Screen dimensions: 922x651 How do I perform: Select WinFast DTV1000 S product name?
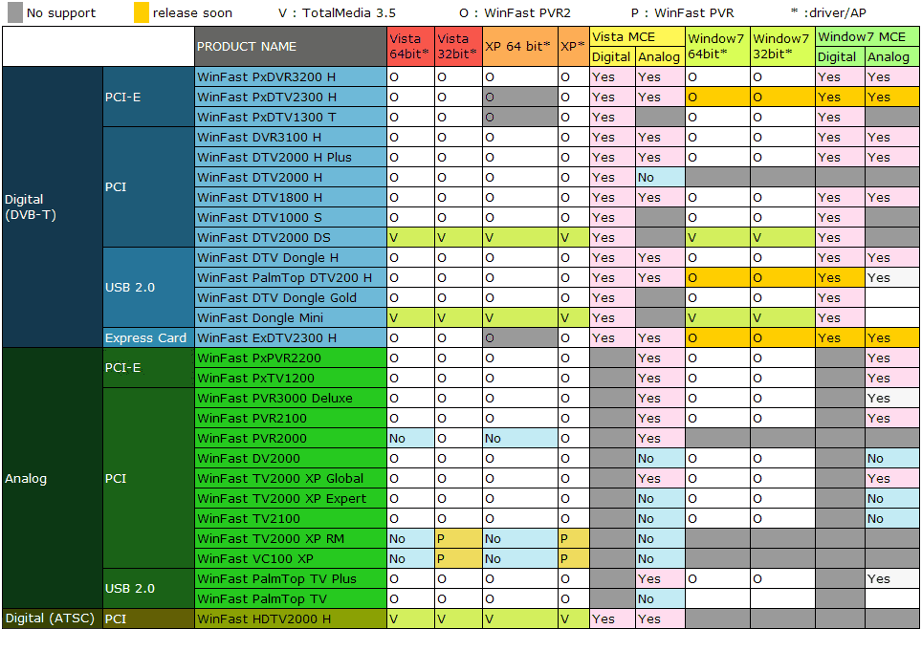(291, 217)
